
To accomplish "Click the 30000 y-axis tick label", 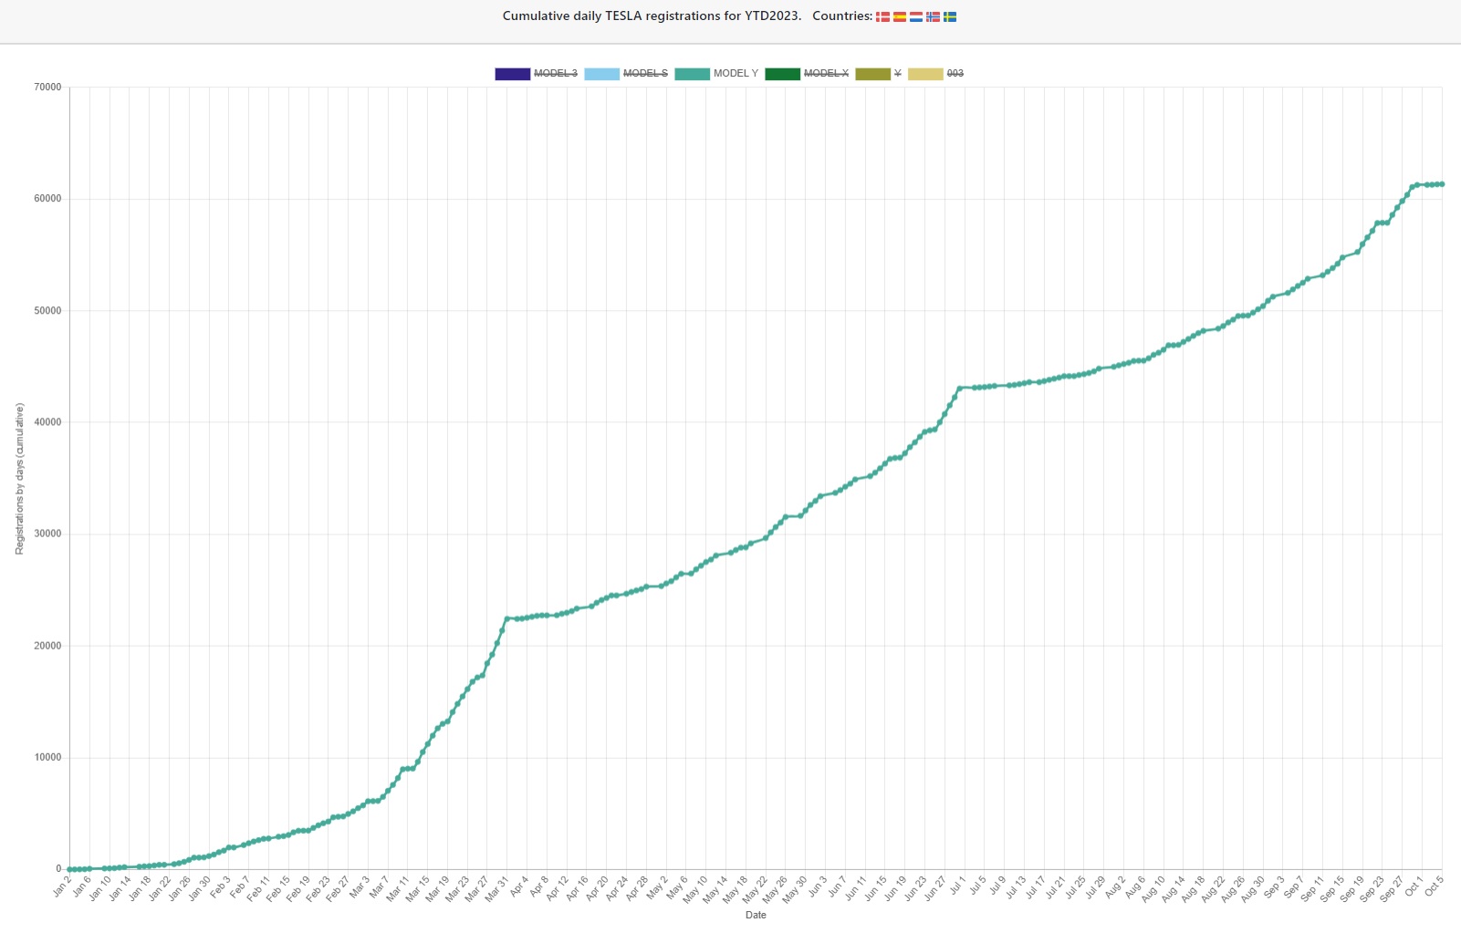I will (x=47, y=534).
